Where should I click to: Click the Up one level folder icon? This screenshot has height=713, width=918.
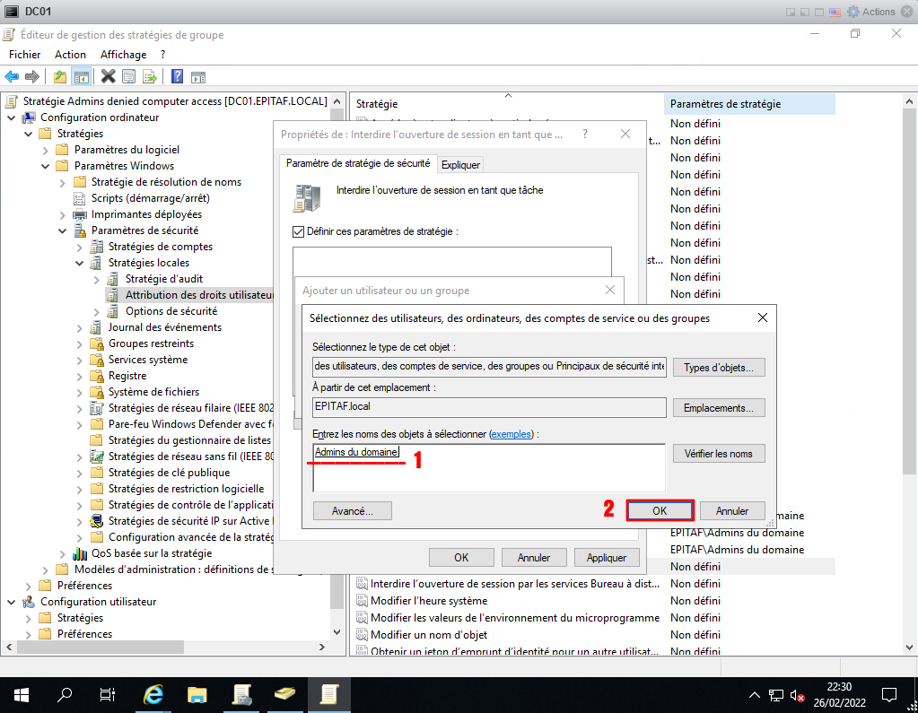click(x=60, y=77)
